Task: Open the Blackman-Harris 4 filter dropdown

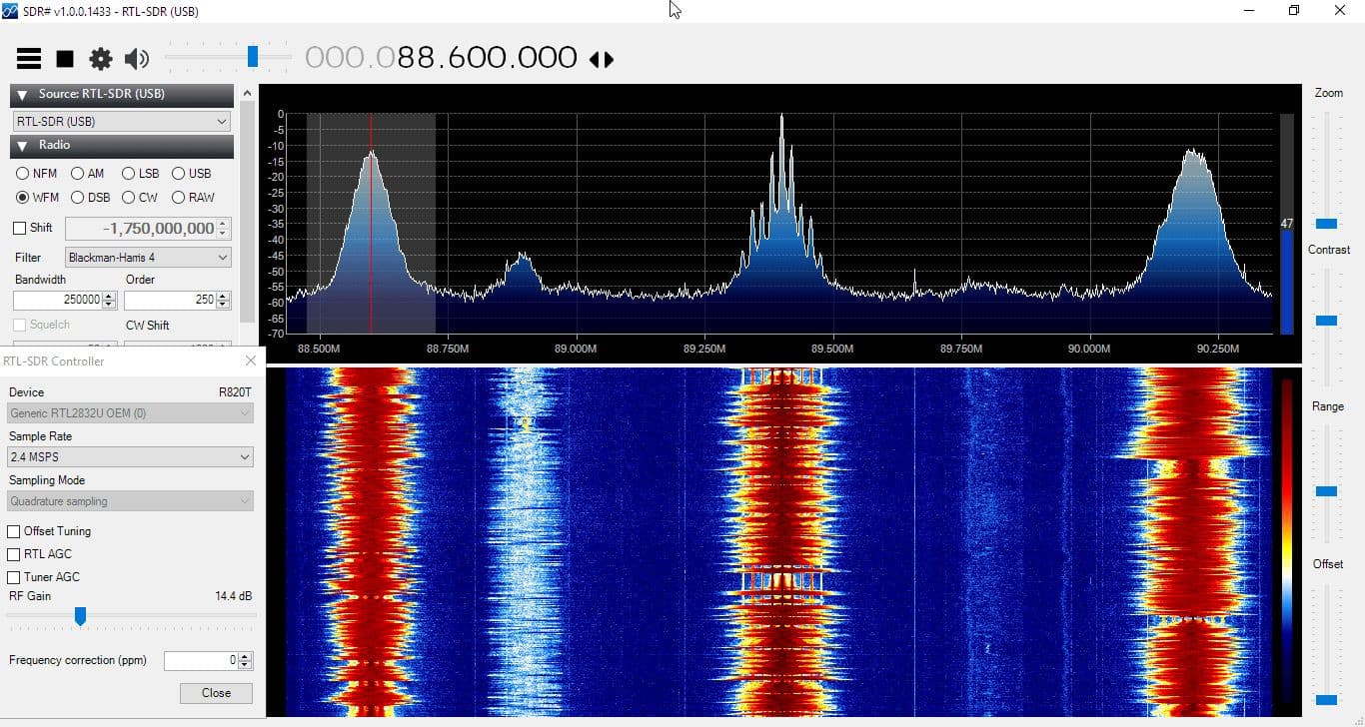Action: 147,257
